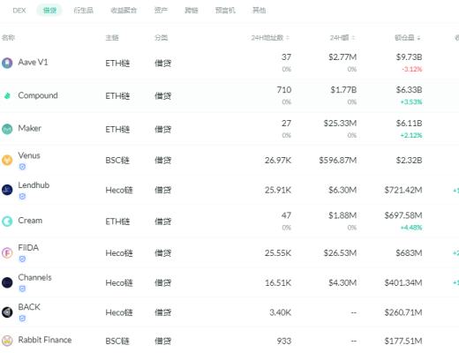
Task: Click the 主链 column header
Action: [112, 38]
